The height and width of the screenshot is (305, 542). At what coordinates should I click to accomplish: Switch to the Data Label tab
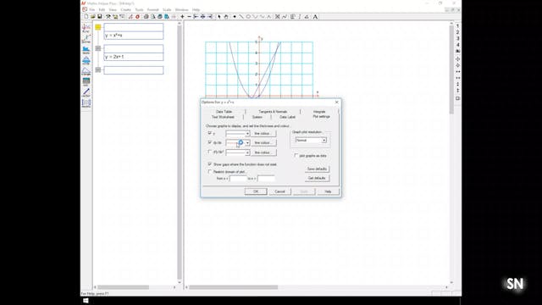288,117
